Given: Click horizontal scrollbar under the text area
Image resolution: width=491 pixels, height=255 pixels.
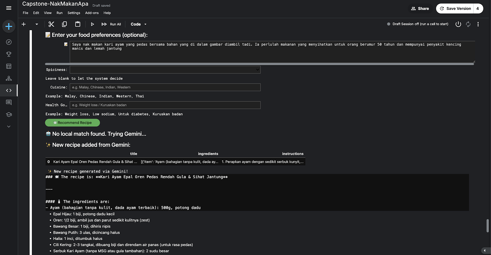Looking at the screenshot, I should [260, 64].
